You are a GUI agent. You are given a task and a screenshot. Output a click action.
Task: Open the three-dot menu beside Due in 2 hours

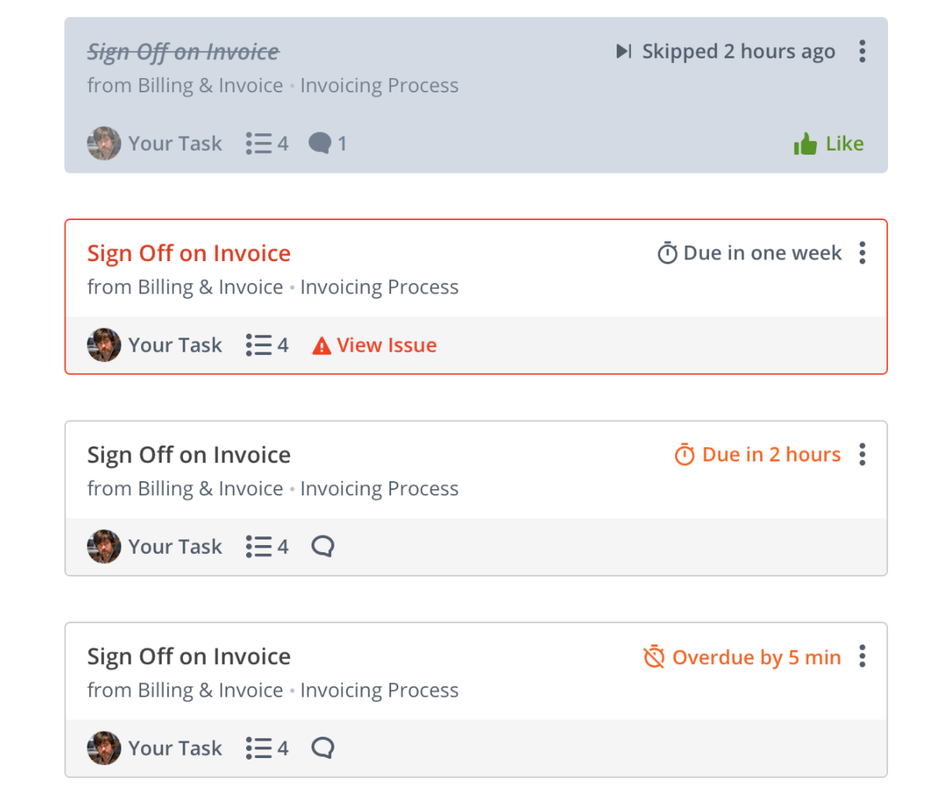point(863,454)
